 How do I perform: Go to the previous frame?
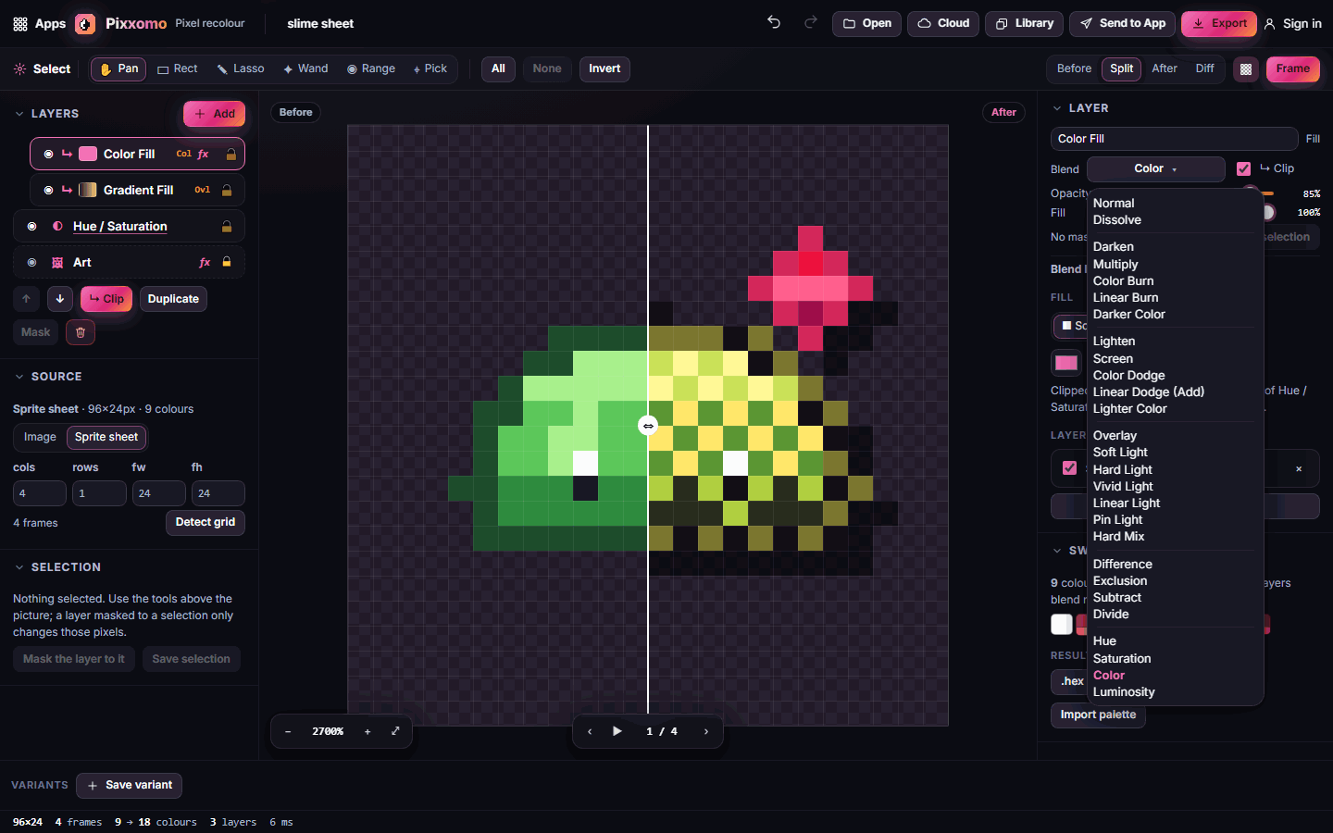coord(590,731)
